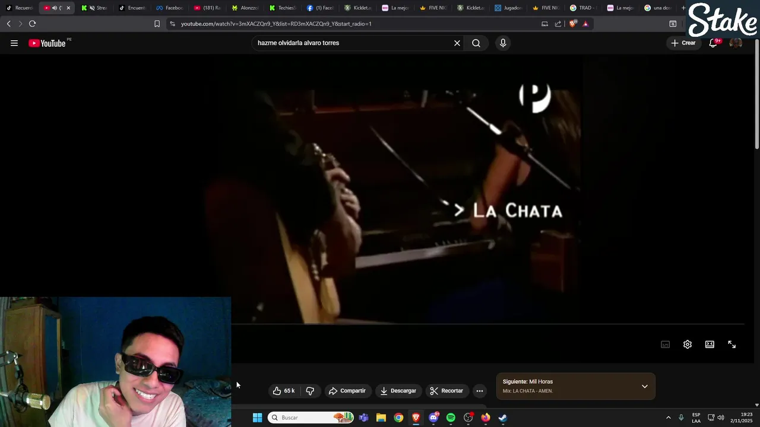The image size is (760, 427).
Task: Click the share icon in the address bar
Action: click(558, 24)
